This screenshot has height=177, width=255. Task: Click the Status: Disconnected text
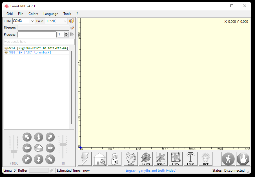pyautogui.click(x=229, y=171)
